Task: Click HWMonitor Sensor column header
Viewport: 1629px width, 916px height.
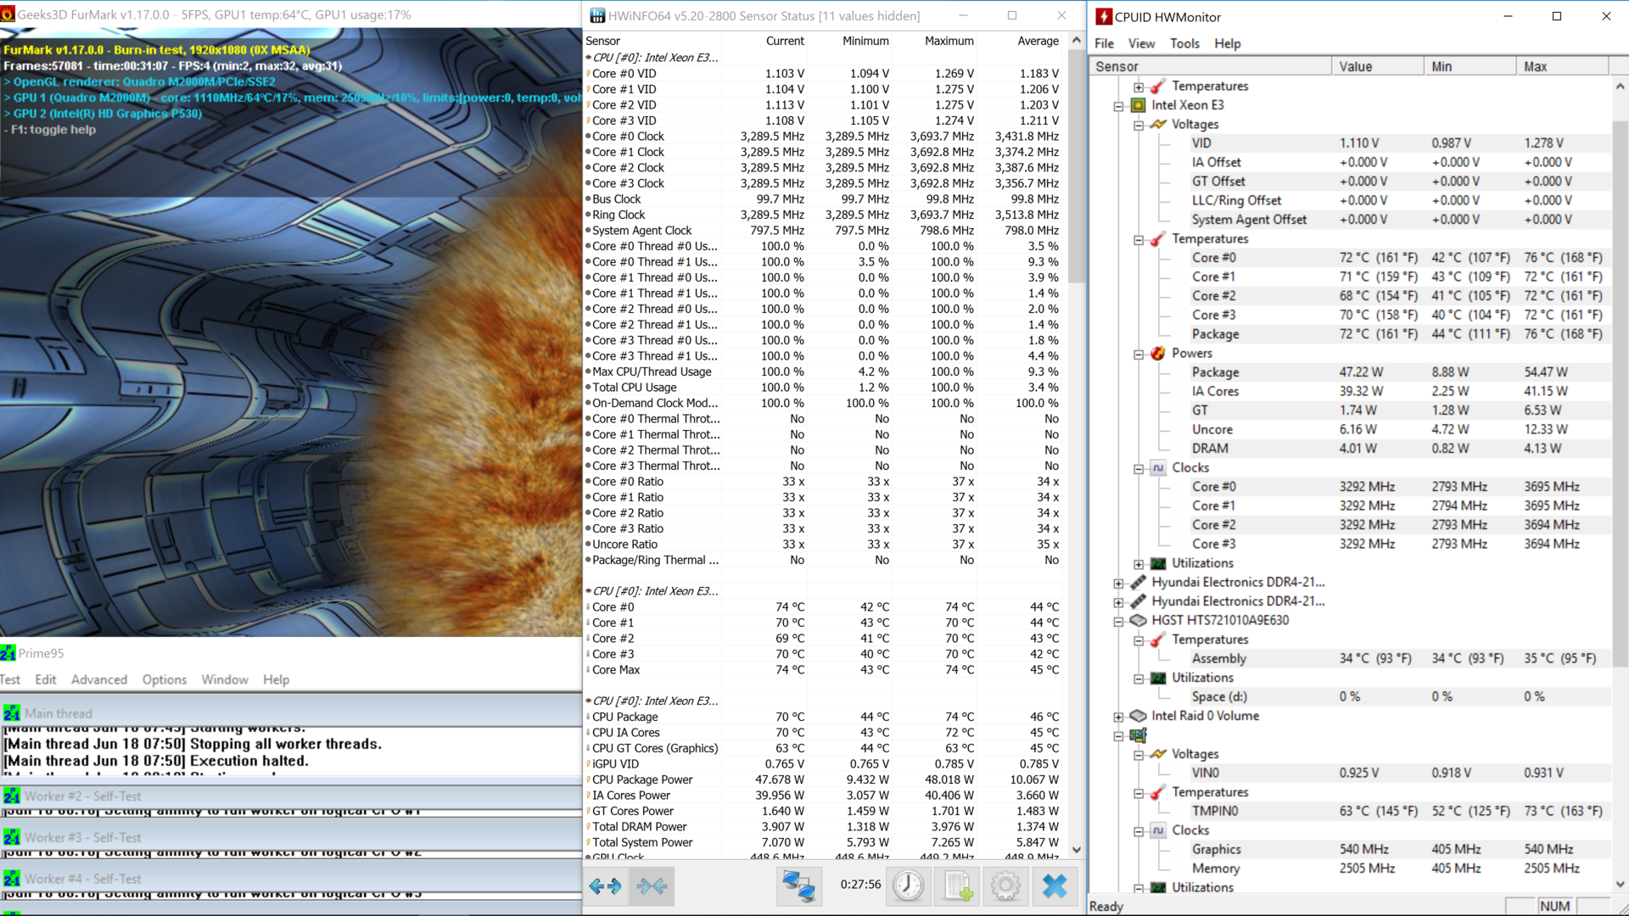Action: point(1211,66)
